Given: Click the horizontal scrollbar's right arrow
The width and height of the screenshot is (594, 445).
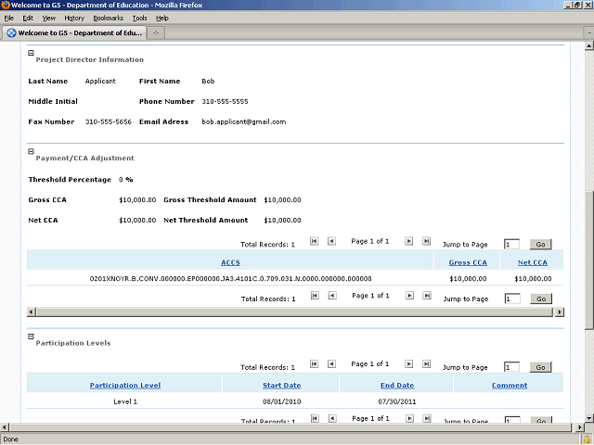Looking at the screenshot, I should (559, 311).
